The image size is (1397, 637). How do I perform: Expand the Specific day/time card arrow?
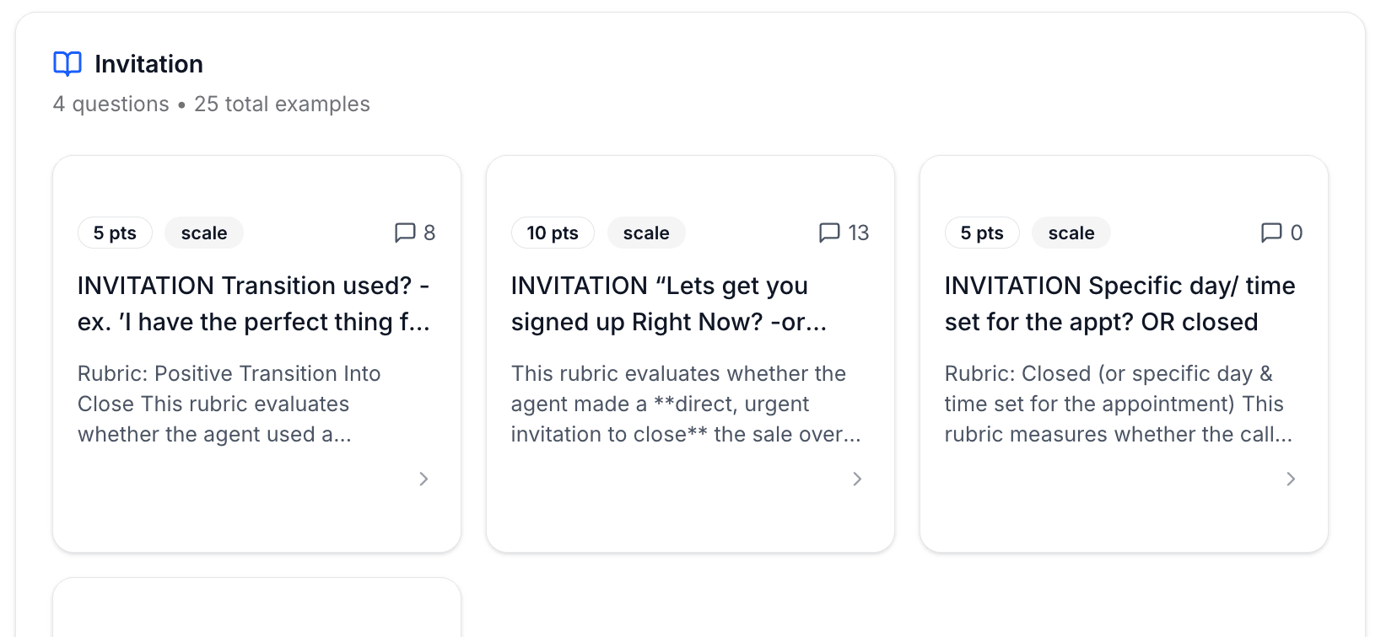click(1291, 479)
